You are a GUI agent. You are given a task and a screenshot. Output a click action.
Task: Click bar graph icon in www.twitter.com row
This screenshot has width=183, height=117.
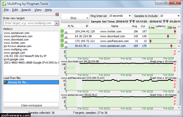[66, 32]
